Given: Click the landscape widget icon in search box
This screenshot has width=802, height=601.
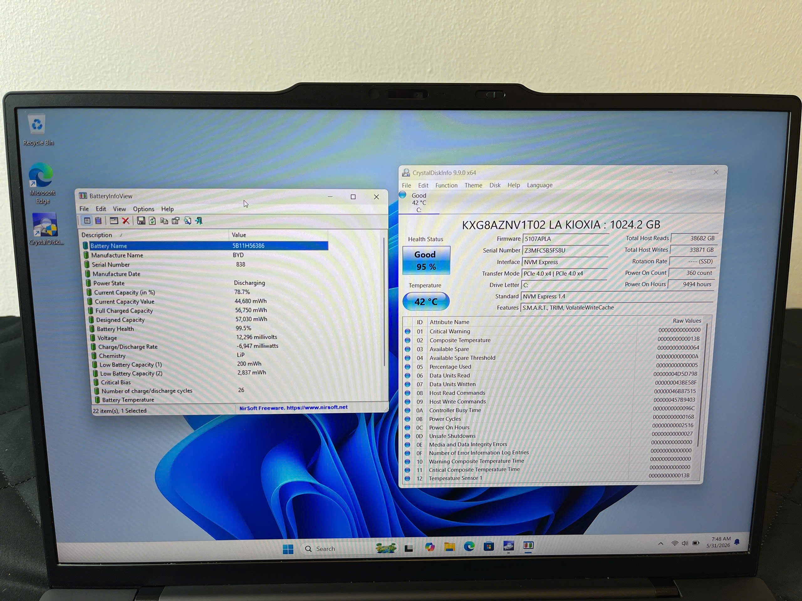Looking at the screenshot, I should pos(386,548).
